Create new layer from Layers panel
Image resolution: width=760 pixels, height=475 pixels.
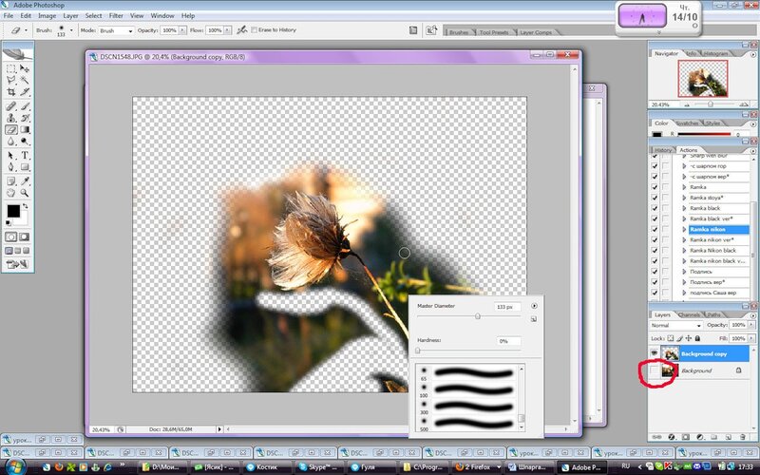(x=729, y=437)
